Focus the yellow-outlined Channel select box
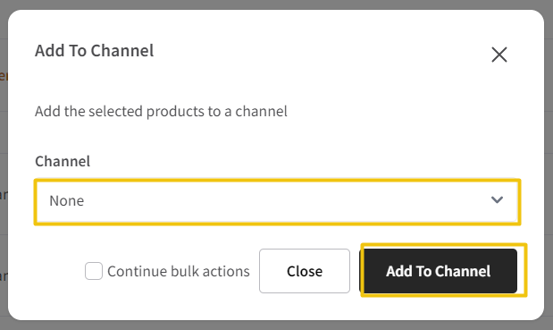 point(277,202)
